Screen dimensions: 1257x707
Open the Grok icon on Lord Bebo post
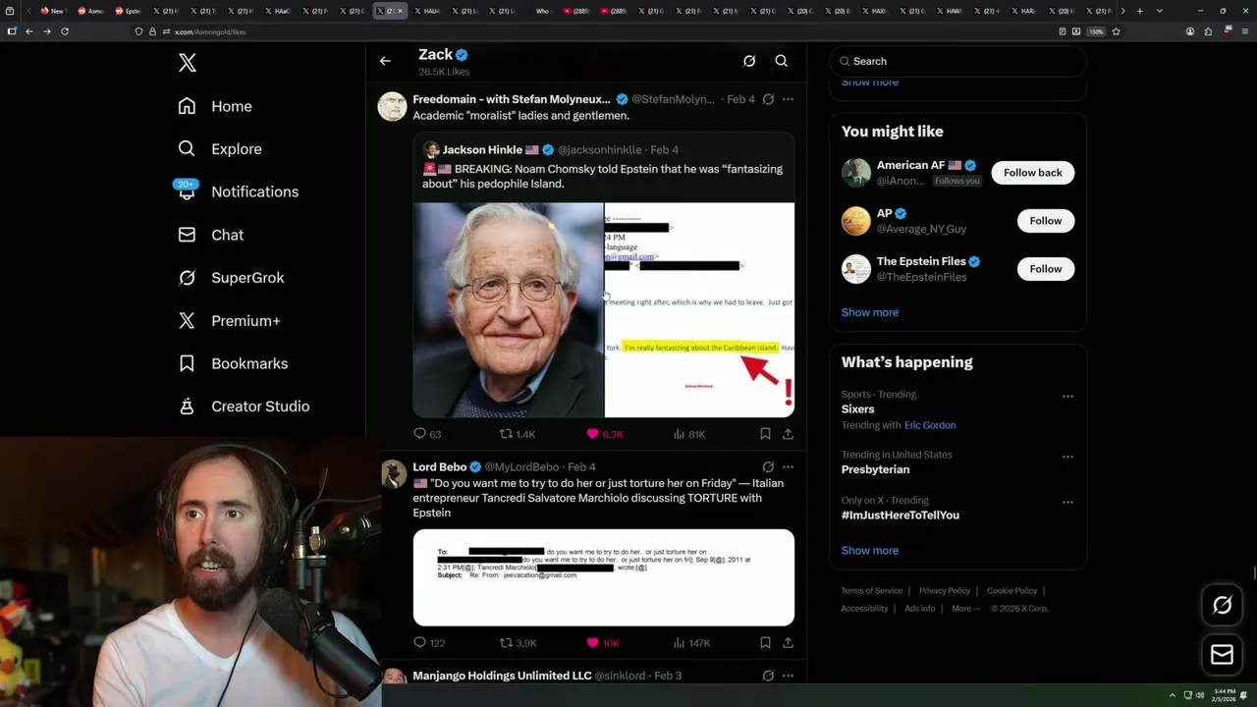coord(768,467)
